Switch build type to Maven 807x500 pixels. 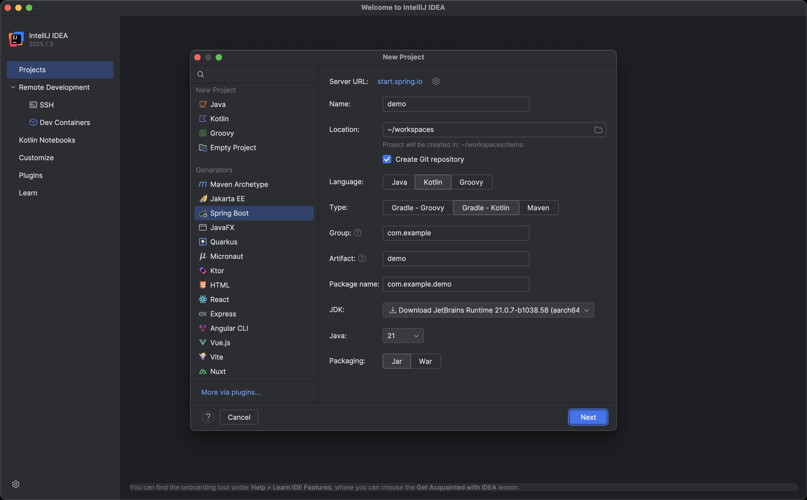point(538,208)
